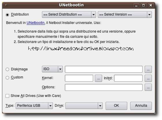Open the Periferica USB type dropdown
The width and height of the screenshot is (162, 120).
click(x=34, y=106)
